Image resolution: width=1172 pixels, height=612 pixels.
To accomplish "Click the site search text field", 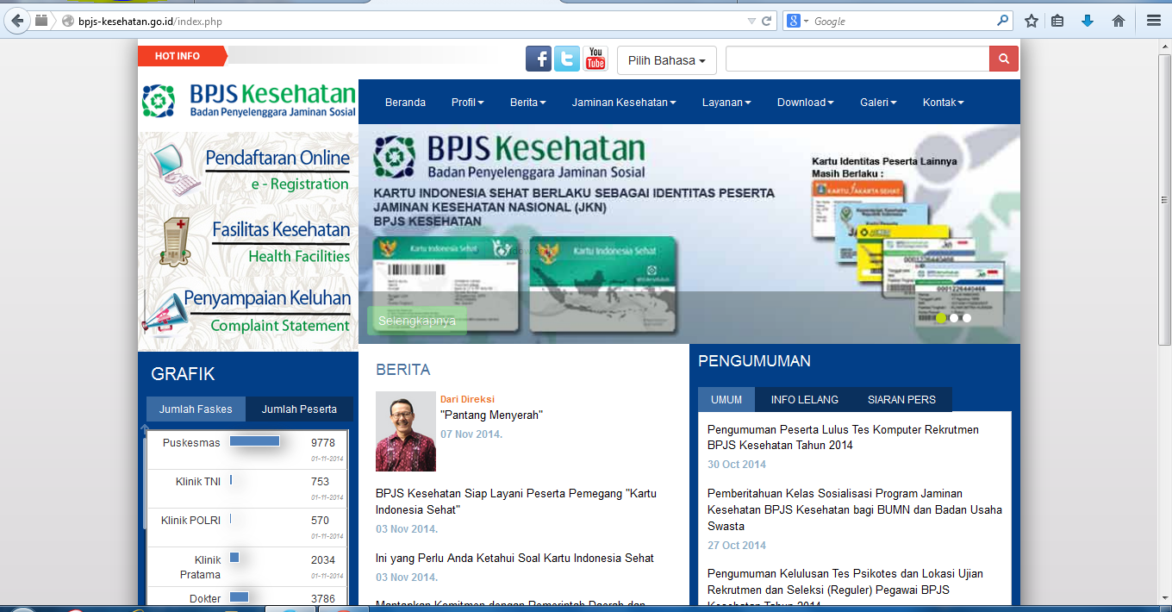I will [857, 59].
